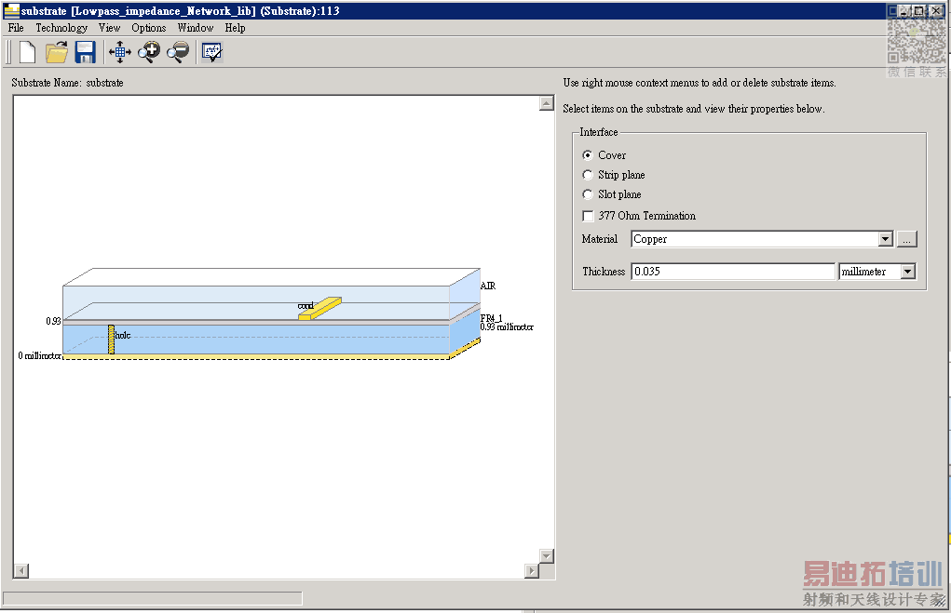Zoom out using the magnifier minus icon
Image resolution: width=951 pixels, height=613 pixels.
[178, 52]
